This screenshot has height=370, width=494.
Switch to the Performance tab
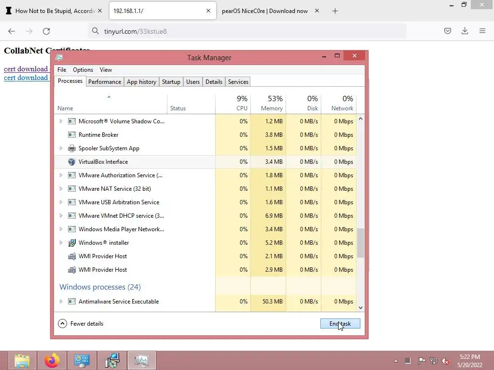[105, 82]
